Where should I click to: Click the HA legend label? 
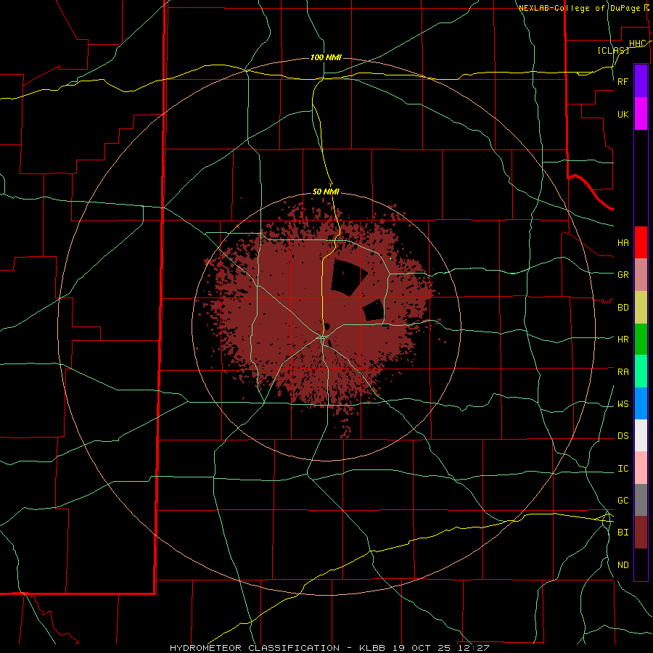tap(623, 243)
